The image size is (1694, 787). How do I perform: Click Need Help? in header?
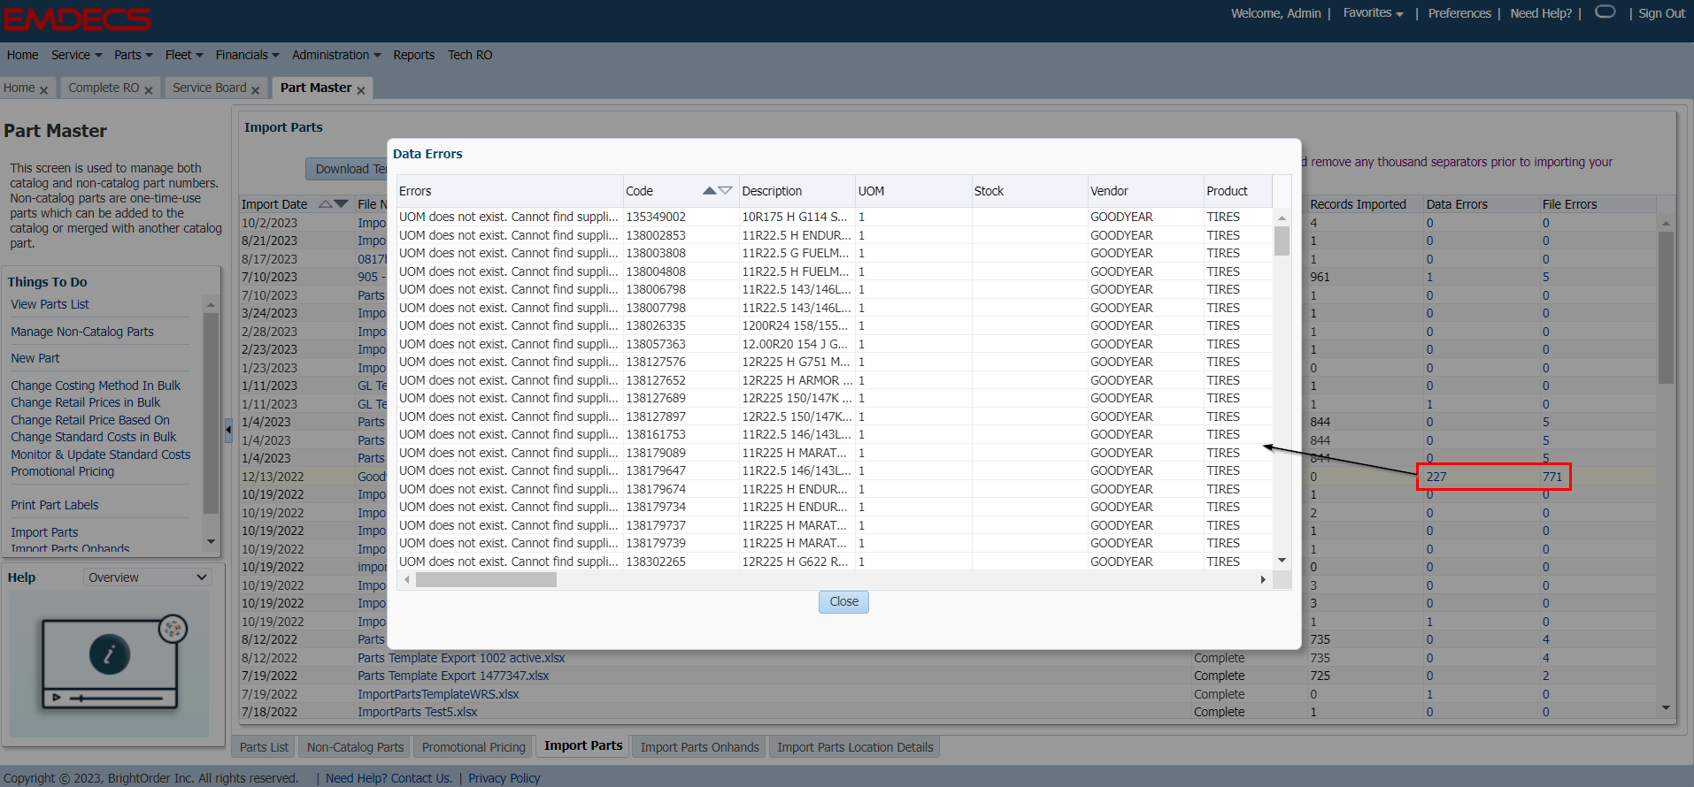pyautogui.click(x=1541, y=13)
